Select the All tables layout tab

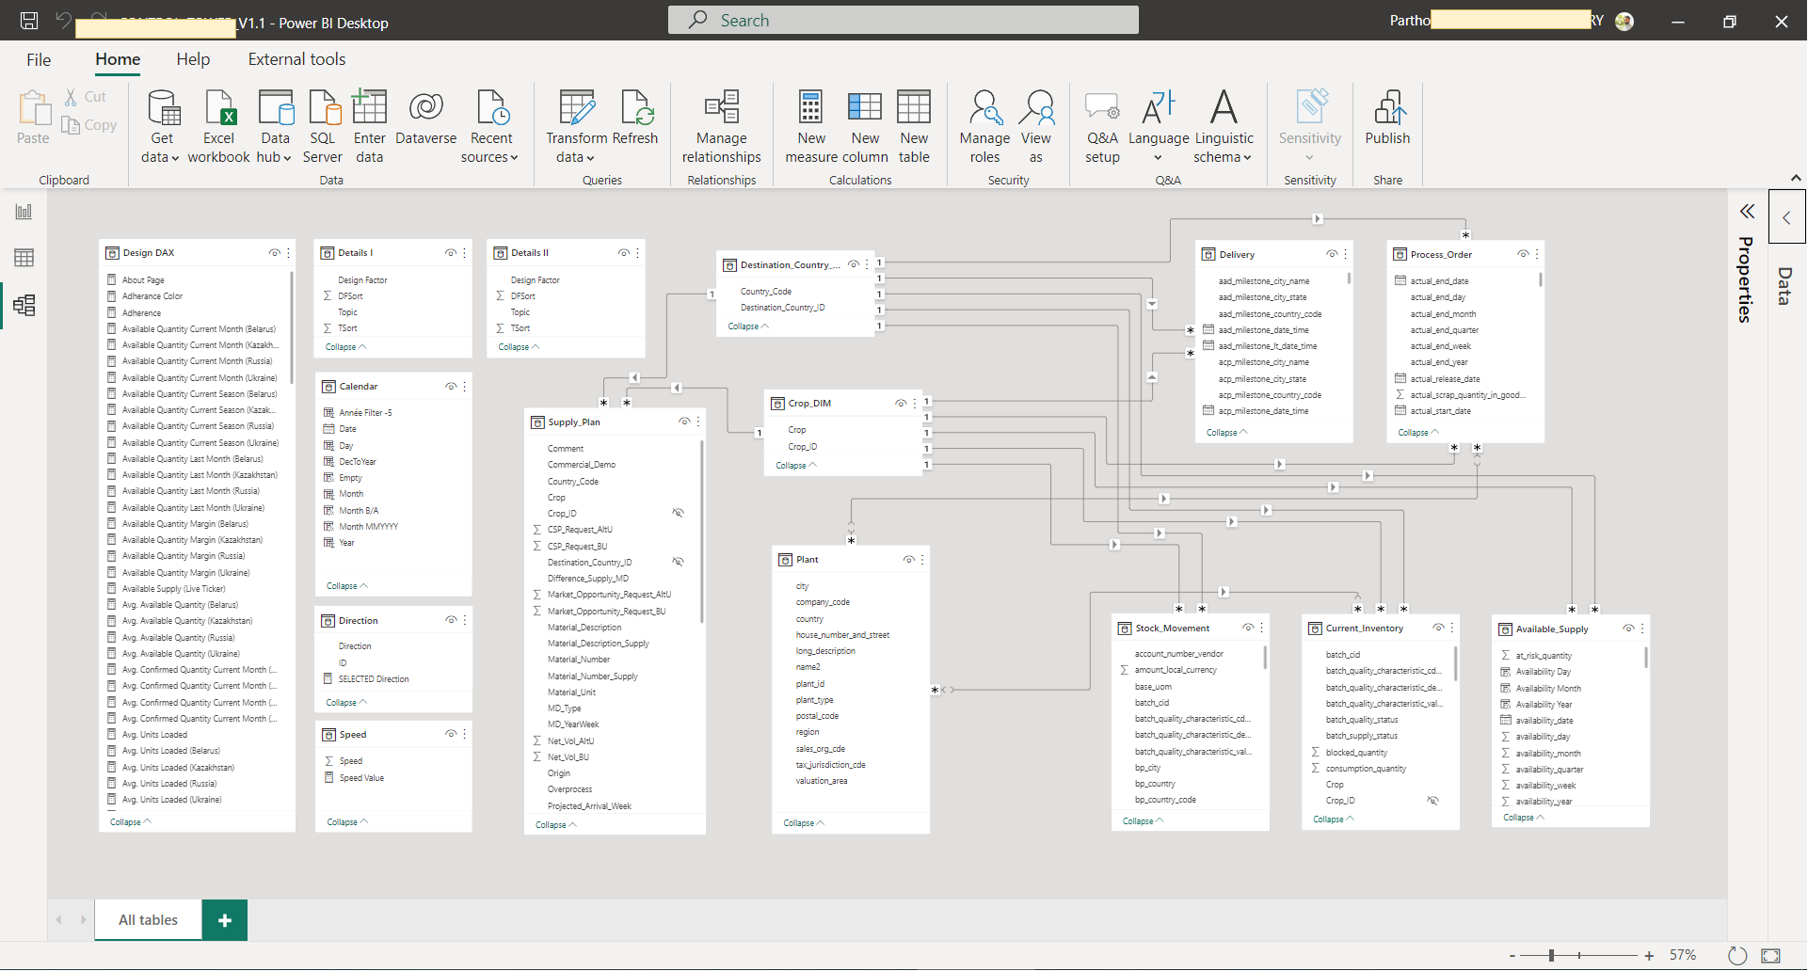click(x=148, y=920)
